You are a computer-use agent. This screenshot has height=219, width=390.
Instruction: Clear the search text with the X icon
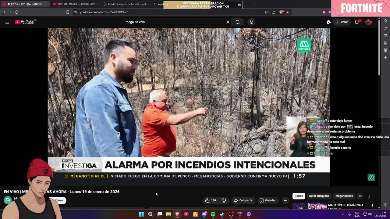(228, 22)
